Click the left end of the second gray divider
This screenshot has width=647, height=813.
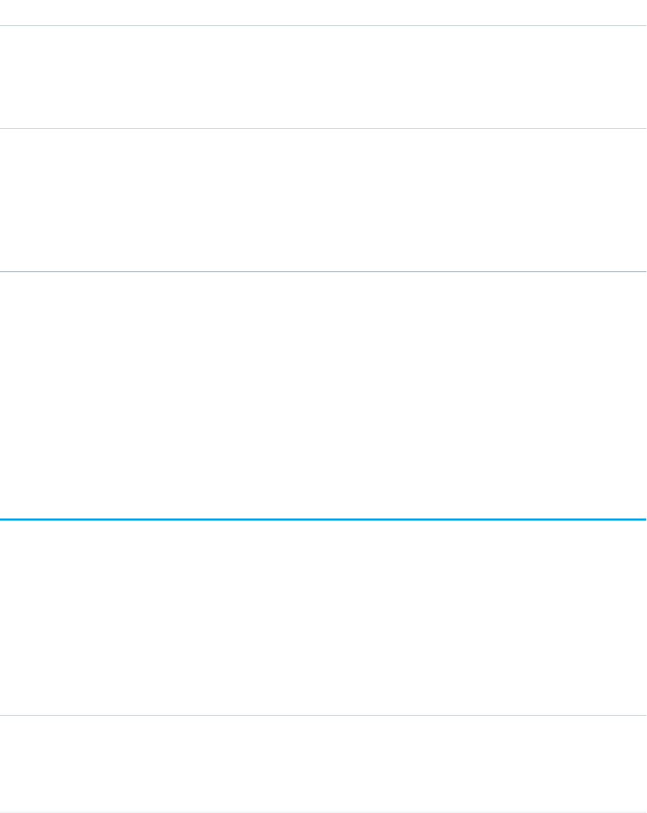[x=3, y=128]
